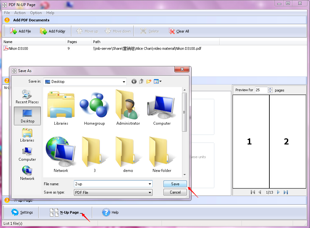Click preview page 1 thumbnail
The image size is (310, 228).
pos(251,142)
